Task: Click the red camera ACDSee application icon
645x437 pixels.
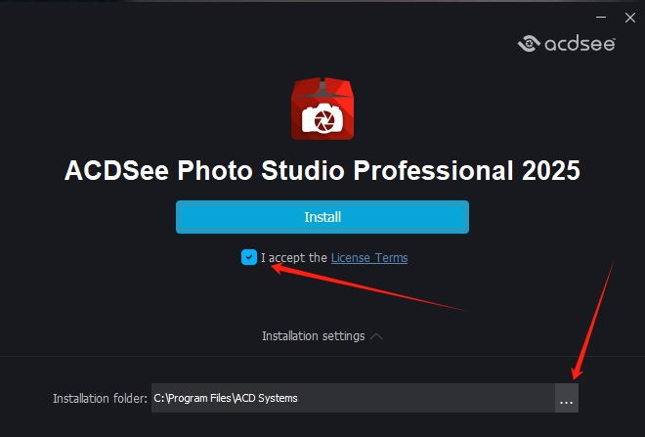Action: (x=322, y=109)
